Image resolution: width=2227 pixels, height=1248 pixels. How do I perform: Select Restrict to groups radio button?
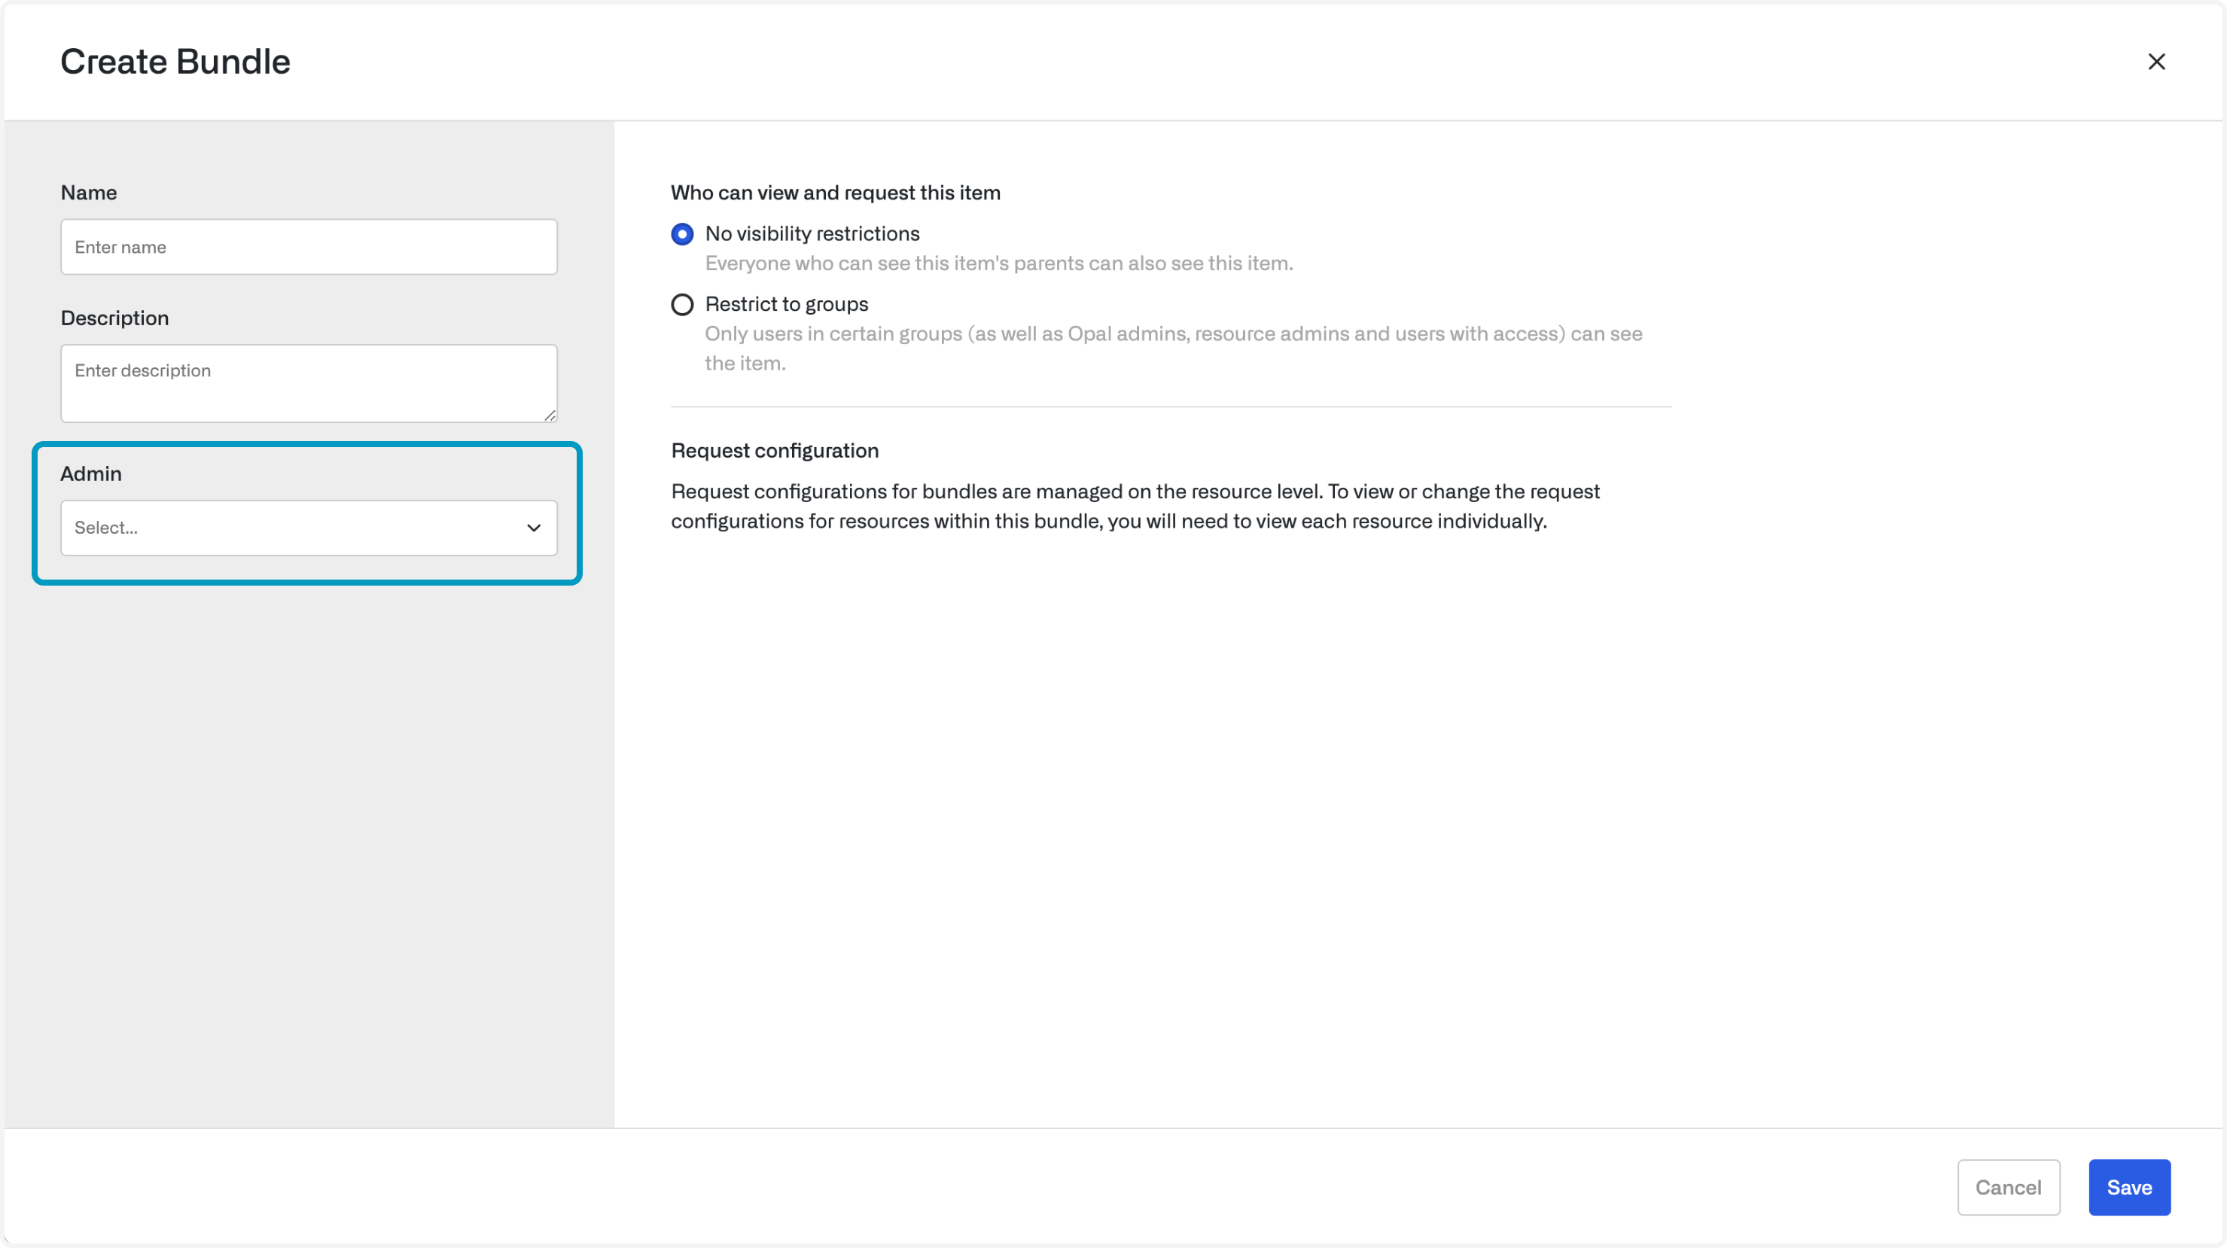(682, 304)
